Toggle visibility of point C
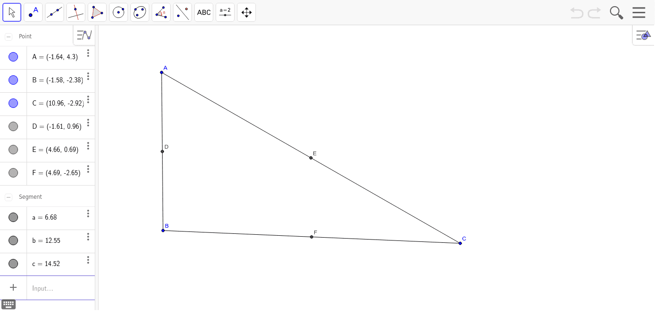 (x=13, y=103)
